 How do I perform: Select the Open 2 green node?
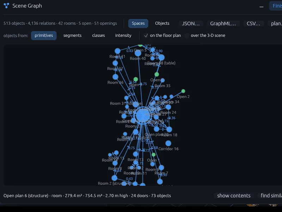pos(183,91)
